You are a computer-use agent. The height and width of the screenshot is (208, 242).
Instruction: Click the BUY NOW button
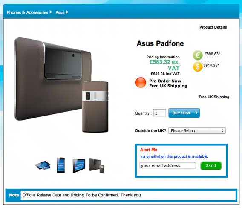184,113
